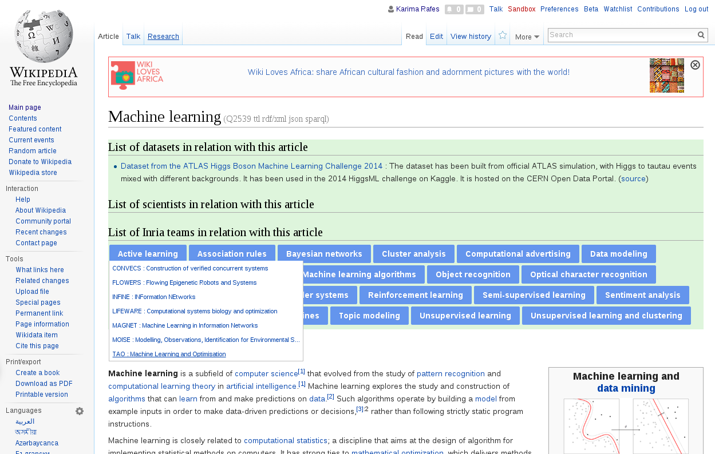Screen dimensions: 715x454
Task: Open the ATLAS Higgs Boson dataset link
Action: click(x=251, y=166)
